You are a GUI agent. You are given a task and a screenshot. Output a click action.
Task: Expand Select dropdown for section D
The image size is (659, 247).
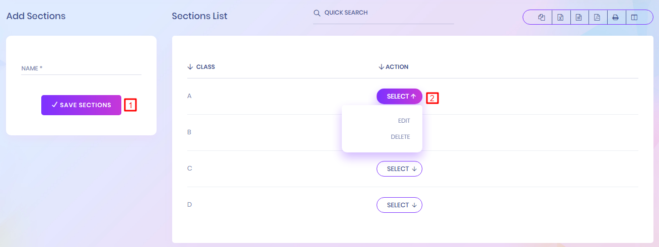399,205
